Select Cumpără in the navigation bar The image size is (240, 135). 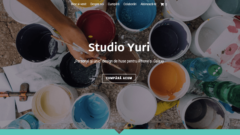113,4
